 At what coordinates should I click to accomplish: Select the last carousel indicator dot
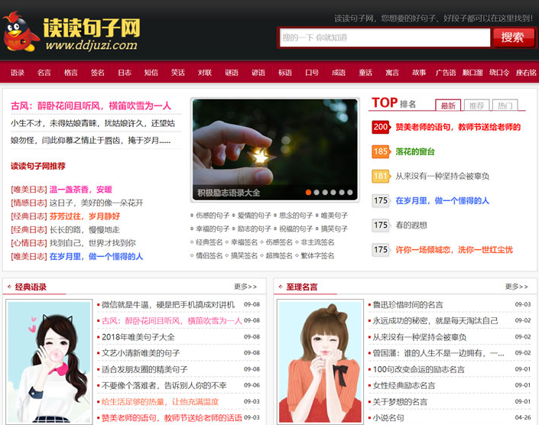tap(350, 193)
